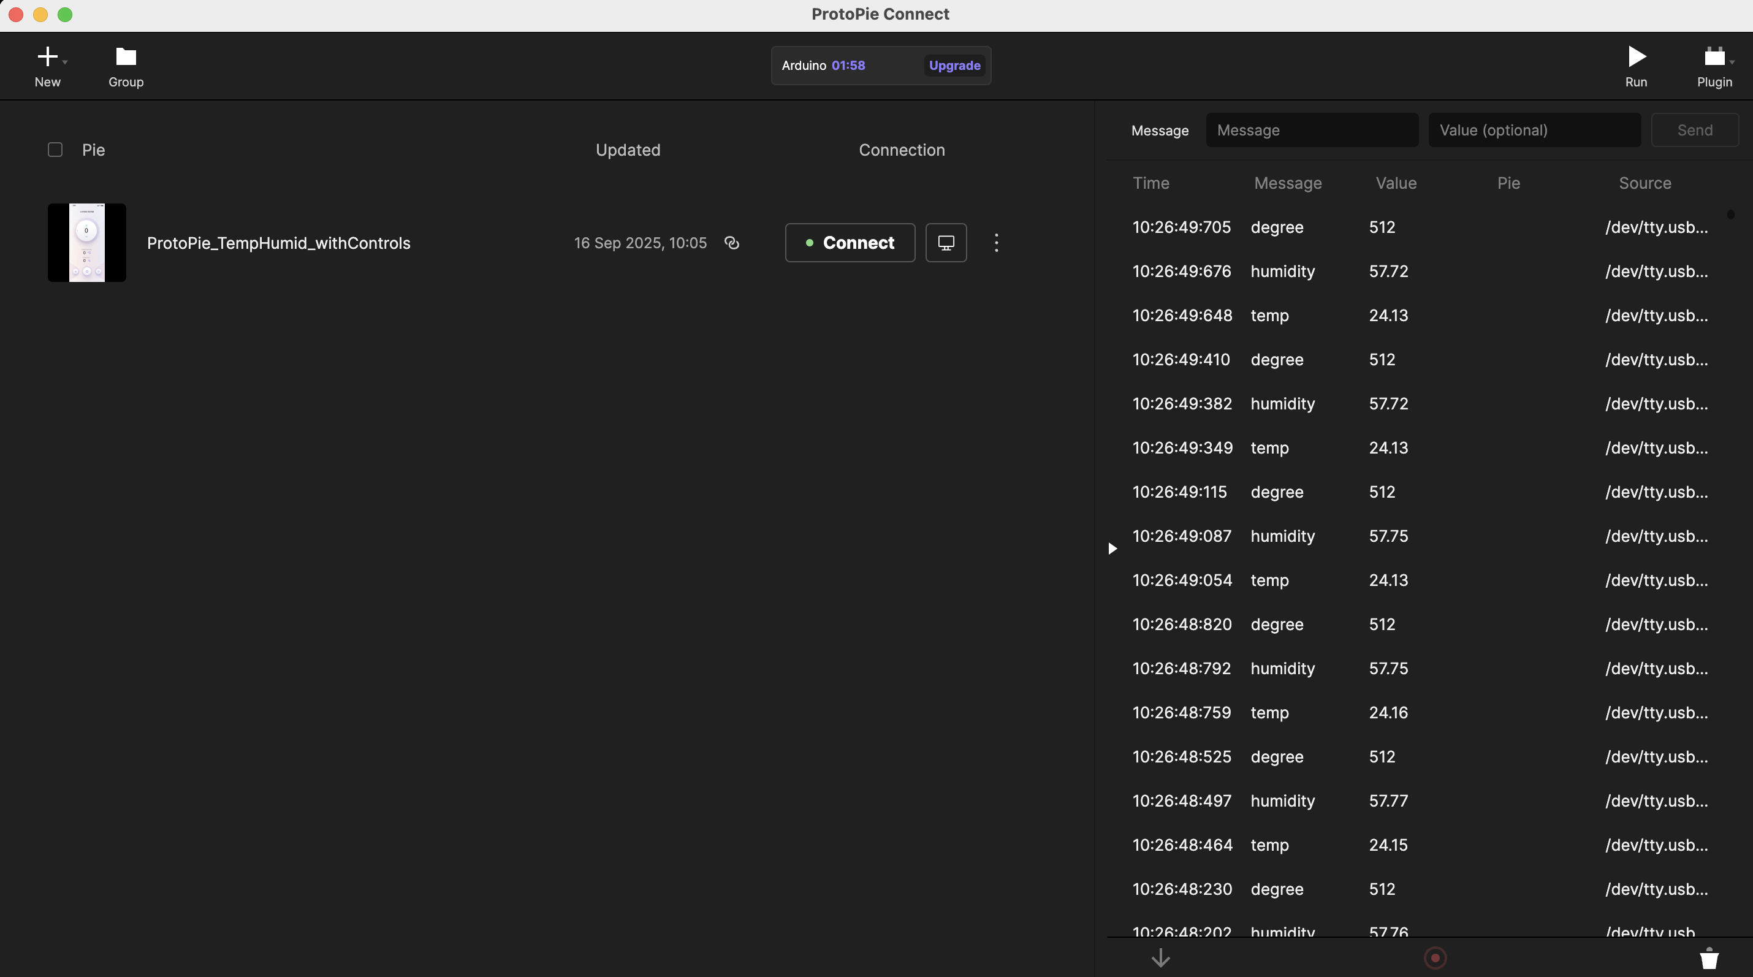1753x977 pixels.
Task: Expand the New dropdown arrow
Action: [x=66, y=62]
